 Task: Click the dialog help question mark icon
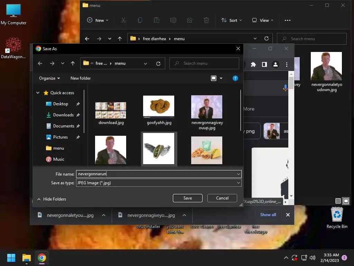coord(235,78)
